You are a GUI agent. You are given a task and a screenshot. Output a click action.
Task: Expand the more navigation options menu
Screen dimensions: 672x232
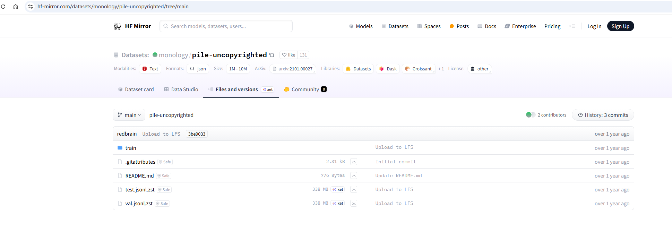point(572,26)
